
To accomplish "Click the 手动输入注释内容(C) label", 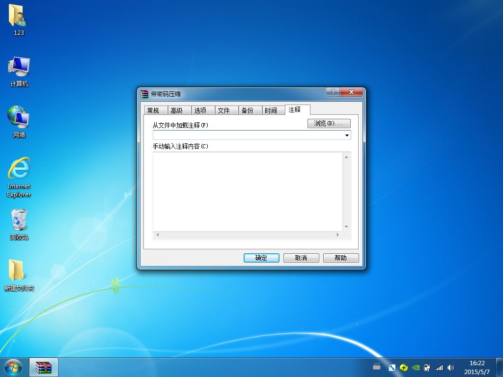I will (180, 146).
